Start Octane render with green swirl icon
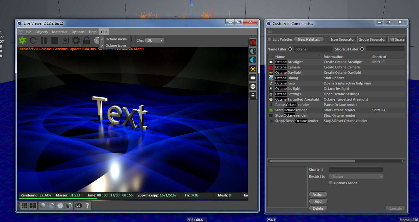The width and height of the screenshot is (419, 222). [22, 40]
